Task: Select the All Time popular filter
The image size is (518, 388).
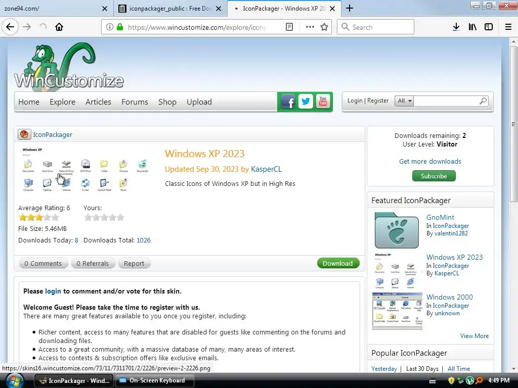Action: pos(458,368)
